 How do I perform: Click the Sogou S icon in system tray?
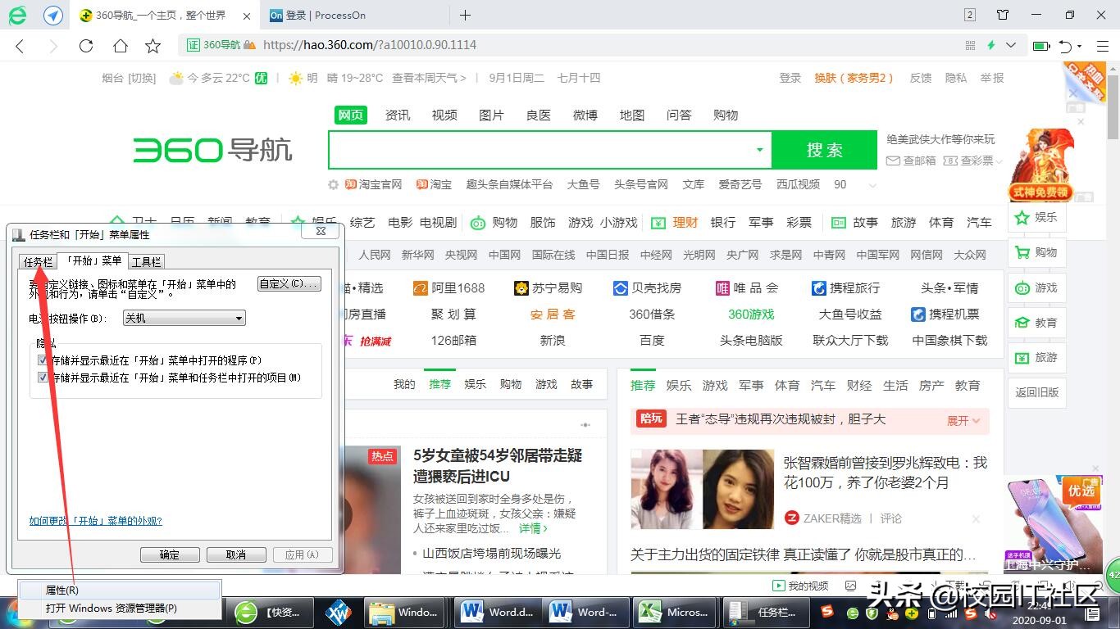tap(828, 613)
